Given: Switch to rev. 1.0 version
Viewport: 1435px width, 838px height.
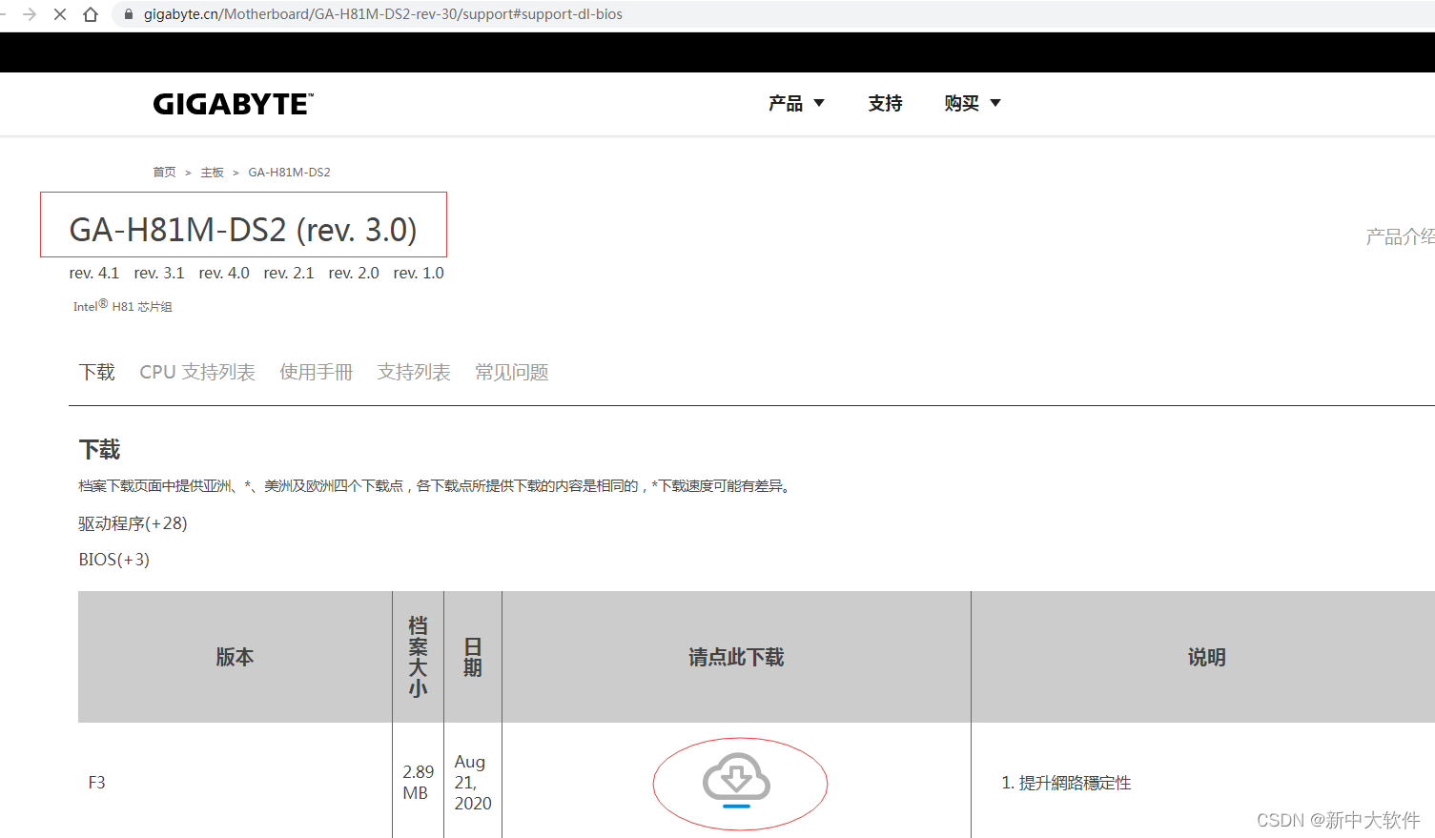Looking at the screenshot, I should point(419,273).
